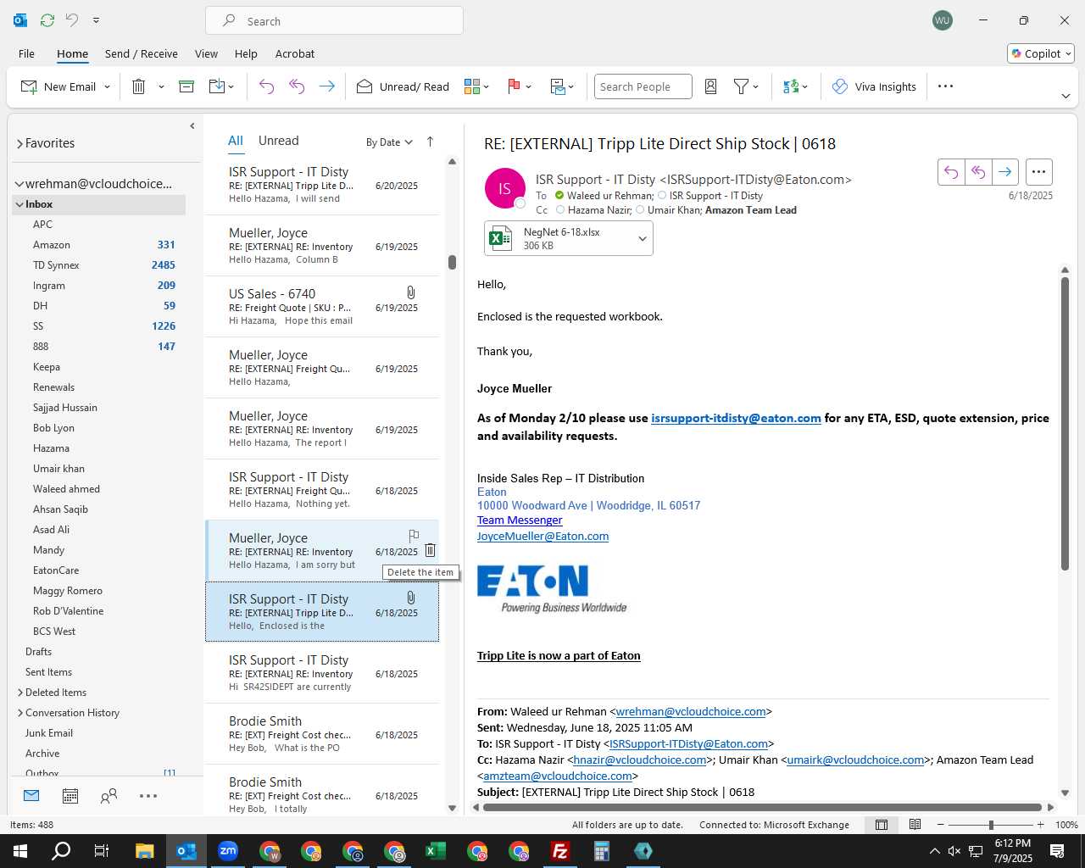This screenshot has width=1085, height=868.
Task: Click the wrehman@vcloudchoice.com link
Action: 691,712
